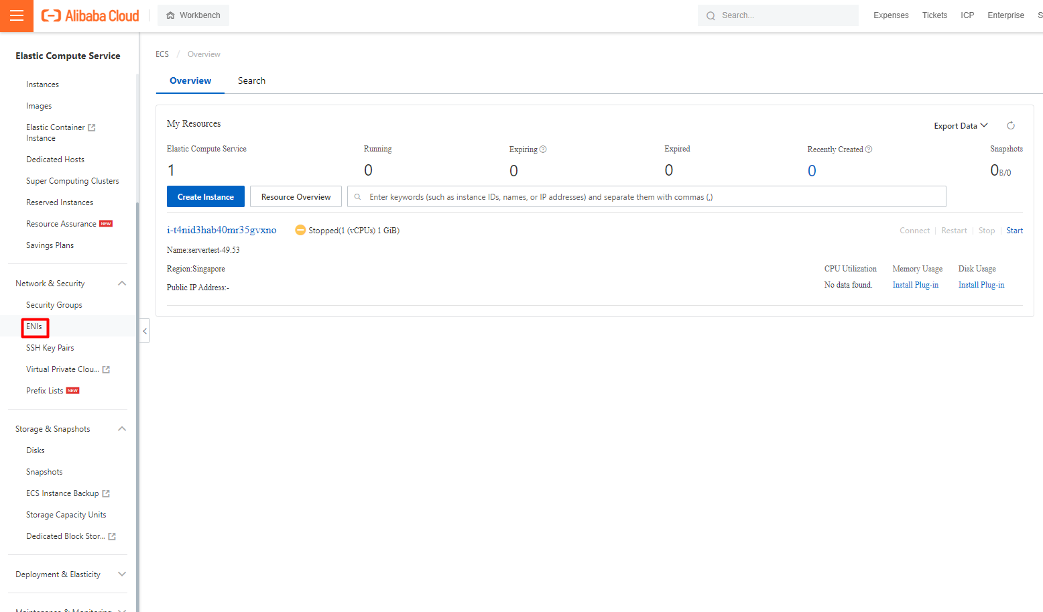The image size is (1043, 612).
Task: Switch to the Search tab
Action: pos(251,80)
